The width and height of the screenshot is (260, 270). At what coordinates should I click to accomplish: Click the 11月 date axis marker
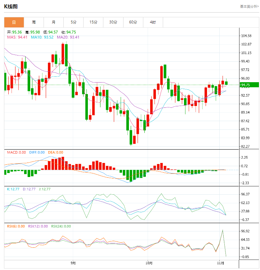coord(221,263)
